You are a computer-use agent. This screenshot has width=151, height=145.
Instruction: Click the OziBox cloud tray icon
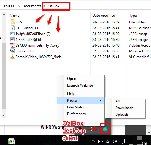105,129
